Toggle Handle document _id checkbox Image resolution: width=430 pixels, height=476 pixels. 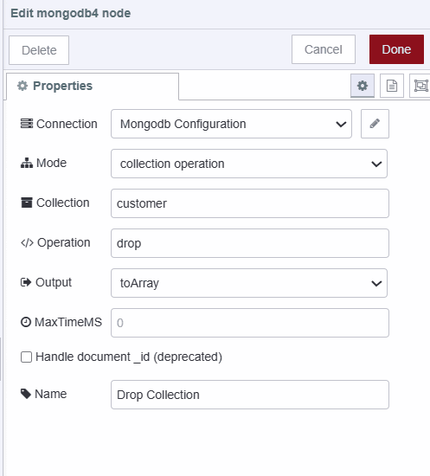[27, 357]
